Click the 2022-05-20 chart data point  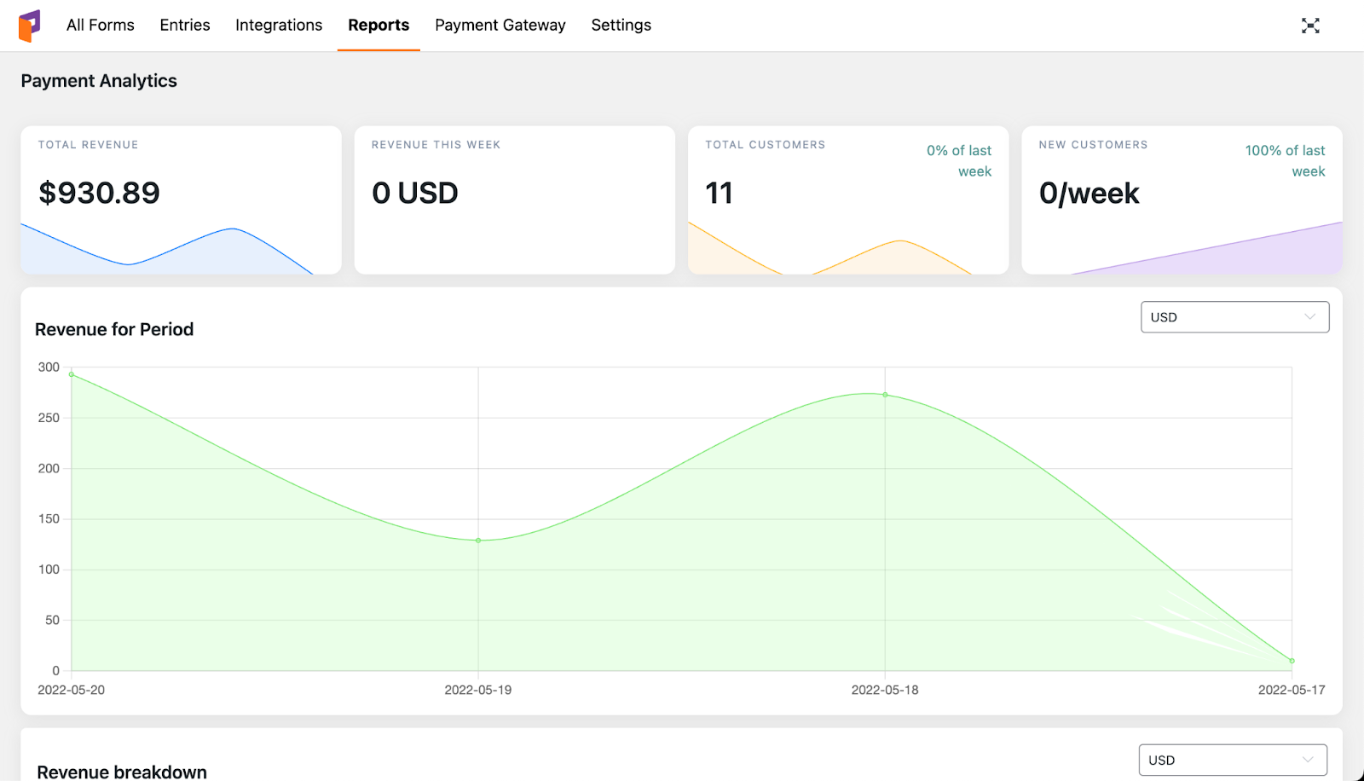pos(72,374)
